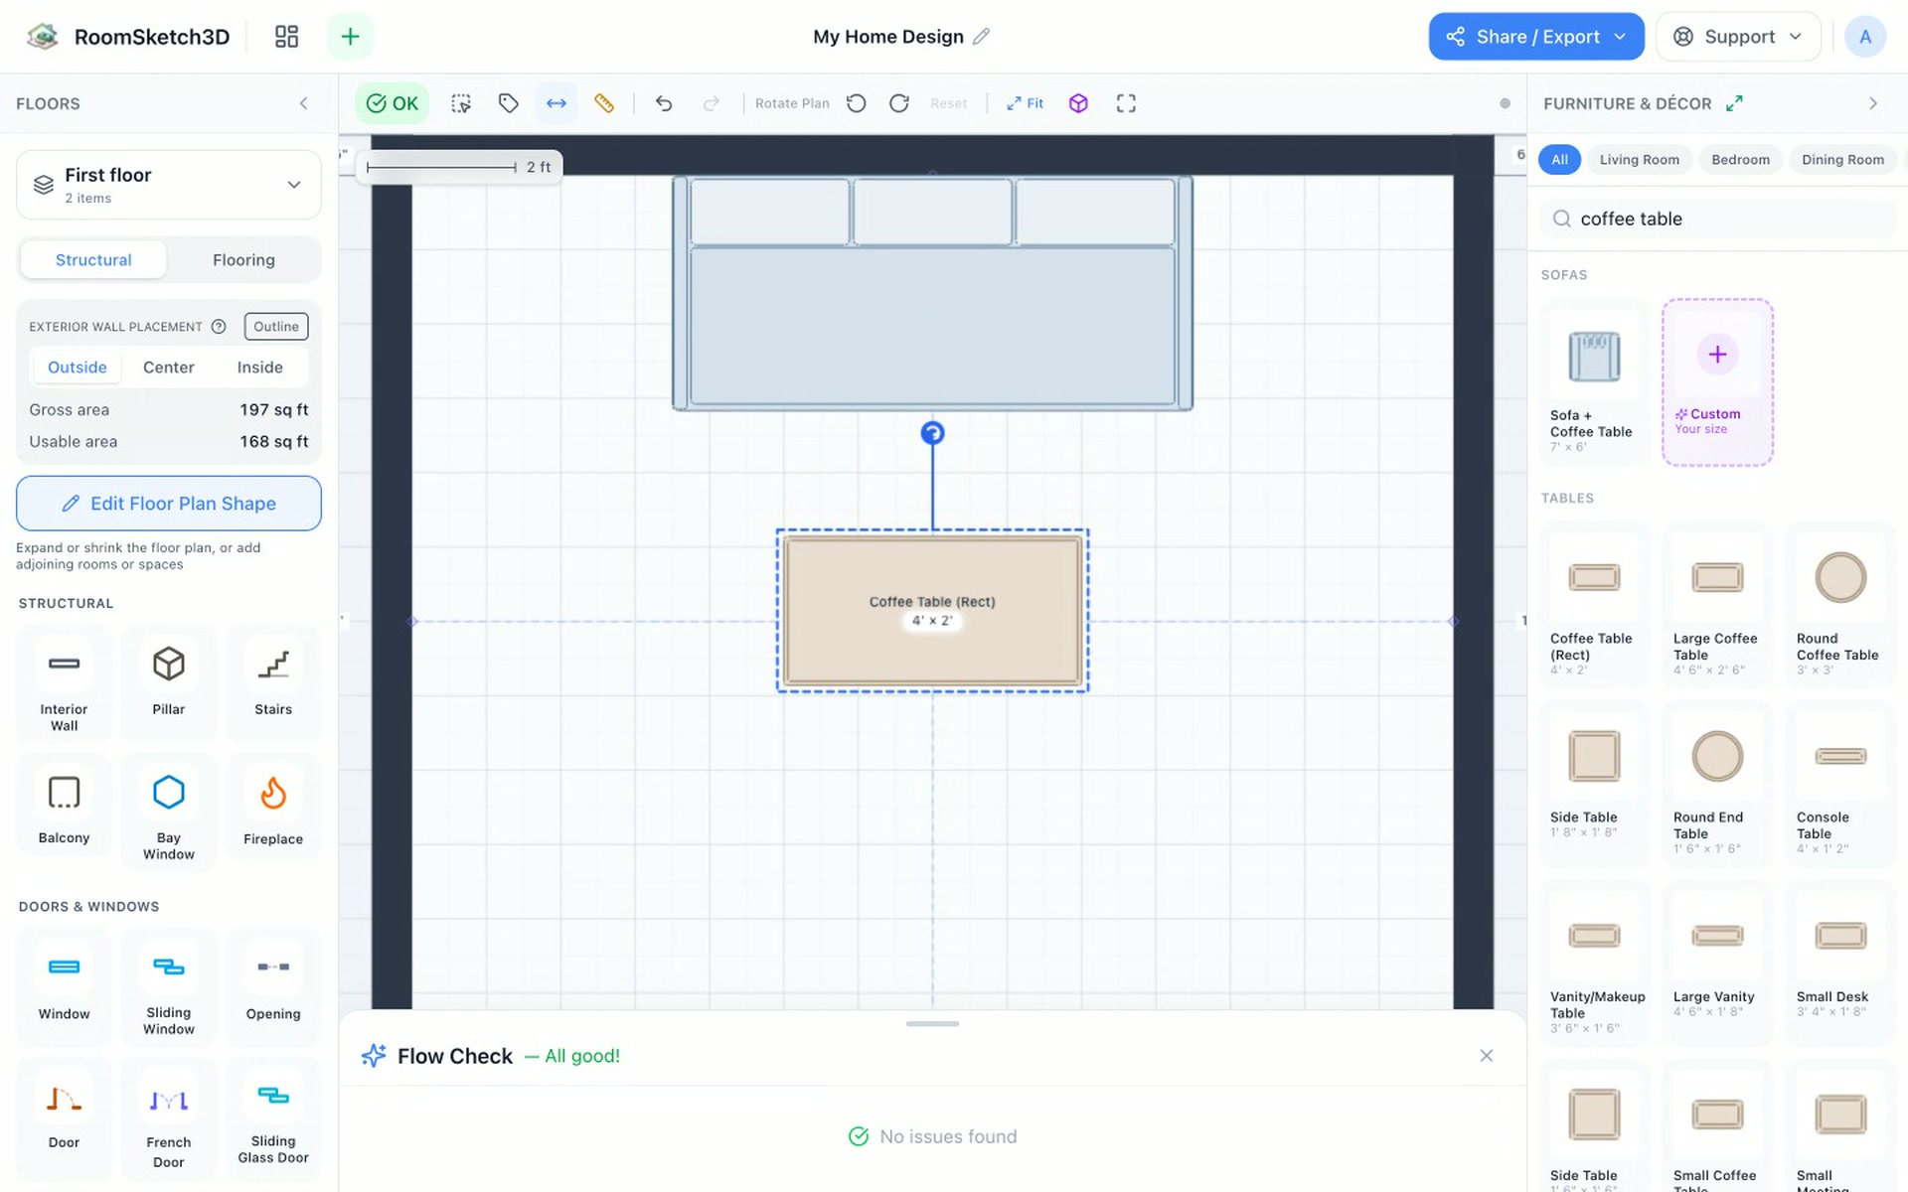This screenshot has width=1908, height=1192.
Task: Toggle the Outline option
Action: [x=276, y=327]
